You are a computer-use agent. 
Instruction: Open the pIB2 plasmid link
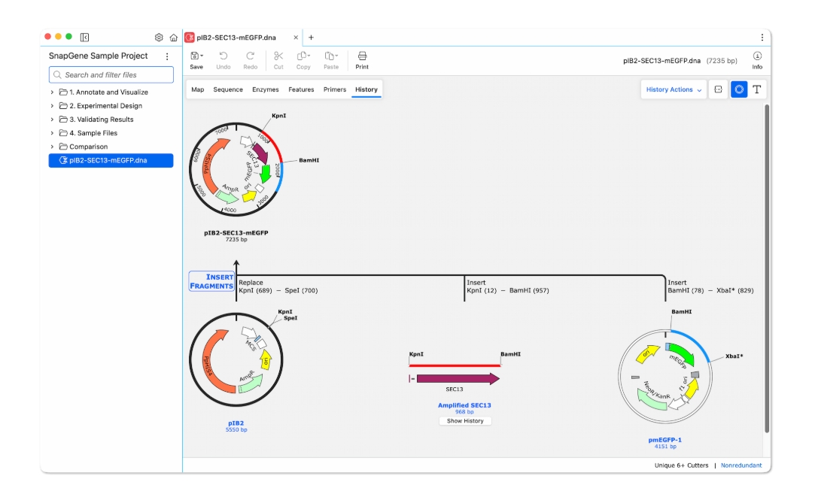point(236,423)
